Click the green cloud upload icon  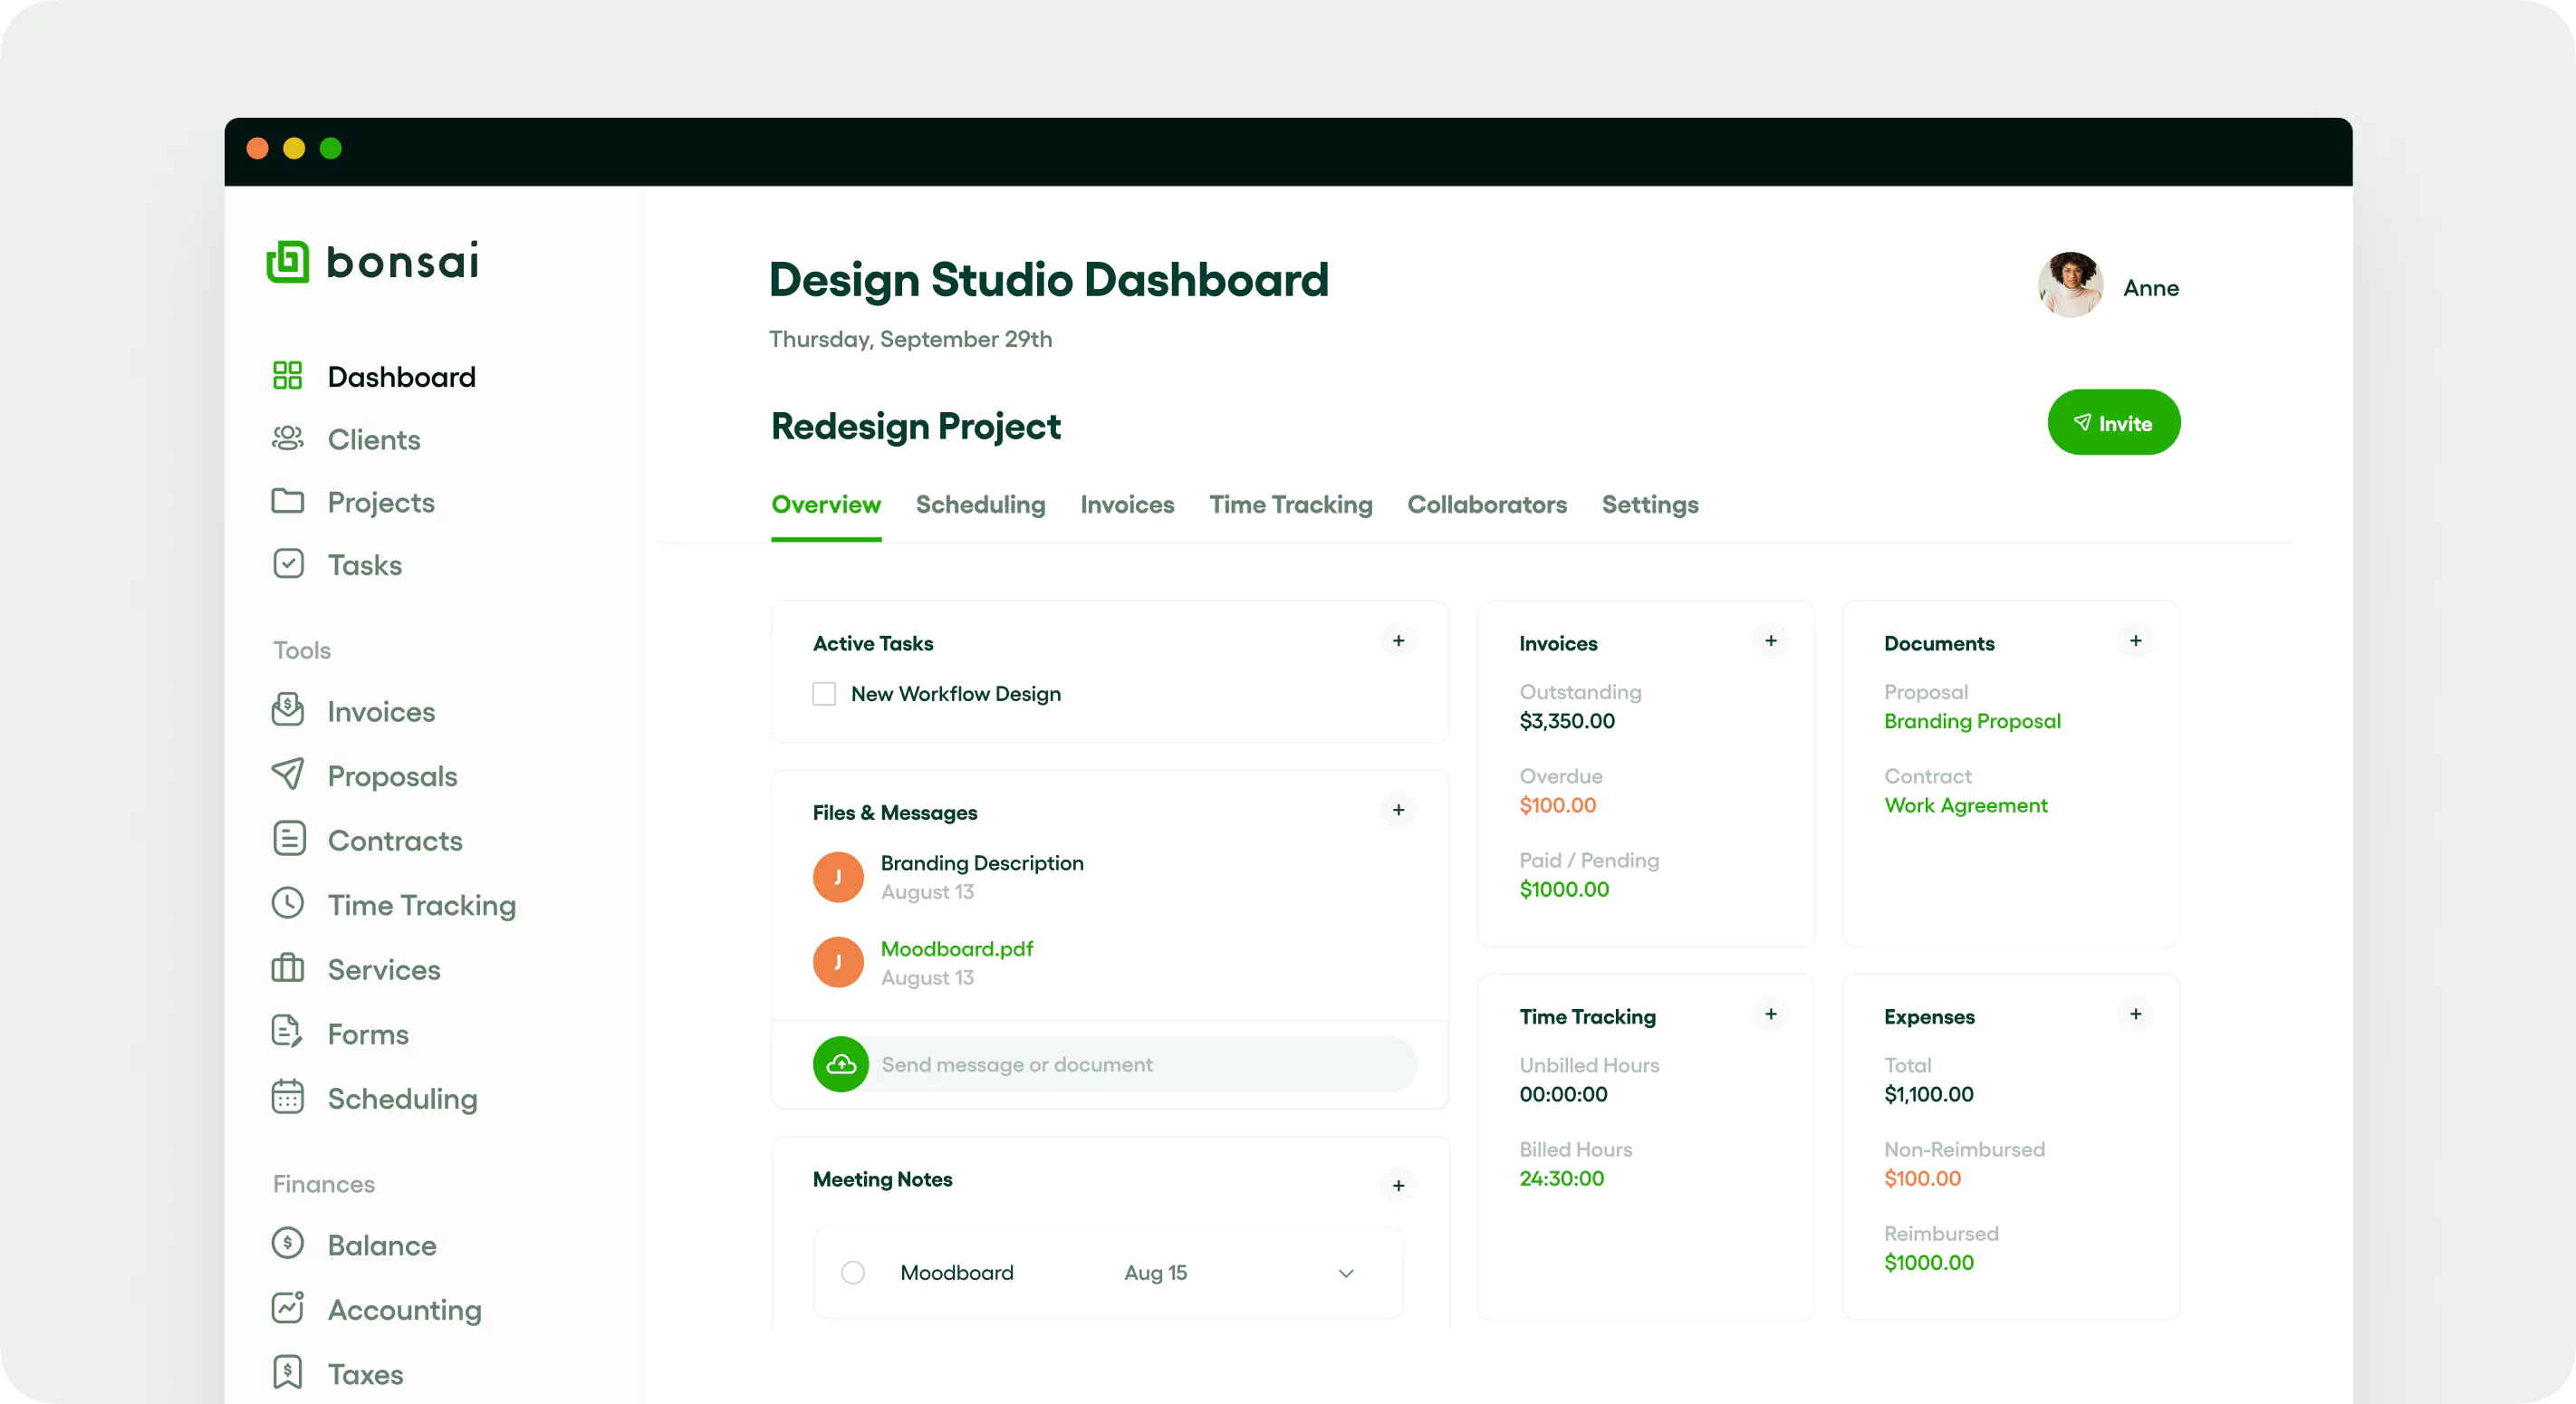click(x=840, y=1064)
